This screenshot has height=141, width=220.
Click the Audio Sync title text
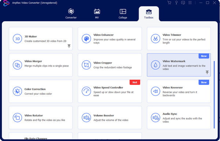click(170, 114)
